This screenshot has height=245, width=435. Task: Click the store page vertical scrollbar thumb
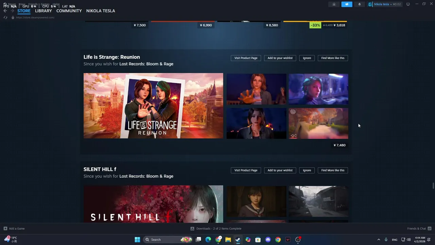433,185
